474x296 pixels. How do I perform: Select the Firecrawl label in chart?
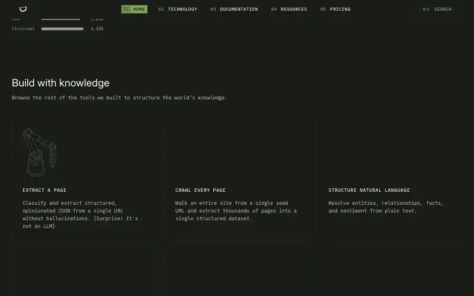point(23,28)
